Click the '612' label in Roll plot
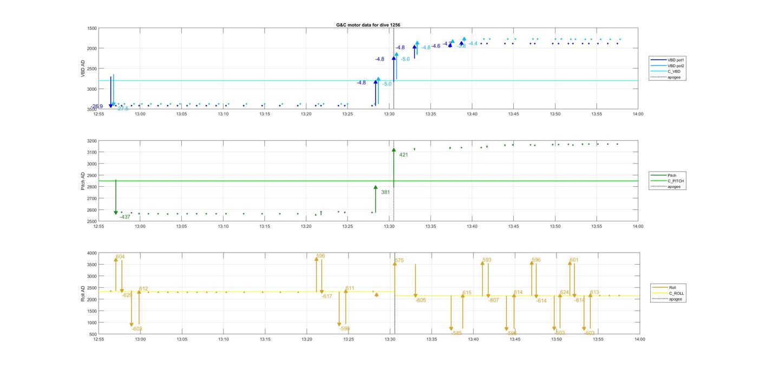This screenshot has height=375, width=758. point(143,288)
